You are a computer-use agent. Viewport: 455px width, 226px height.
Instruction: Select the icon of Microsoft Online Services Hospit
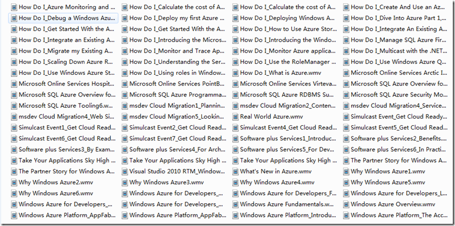pos(14,84)
